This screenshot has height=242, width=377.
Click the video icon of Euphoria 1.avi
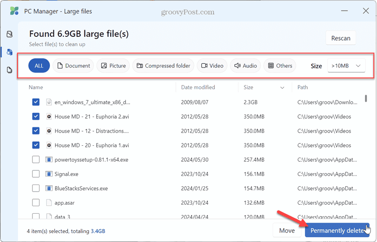tap(49, 145)
